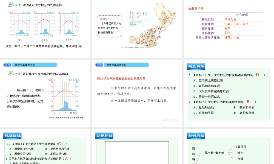
Task: Click option B 亚热带季风气候
Action: click(x=57, y=149)
